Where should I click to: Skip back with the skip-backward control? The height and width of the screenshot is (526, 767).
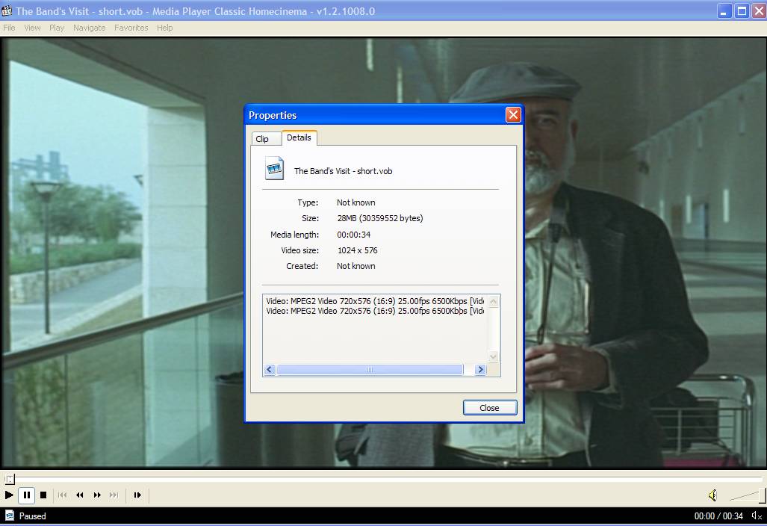coord(62,495)
